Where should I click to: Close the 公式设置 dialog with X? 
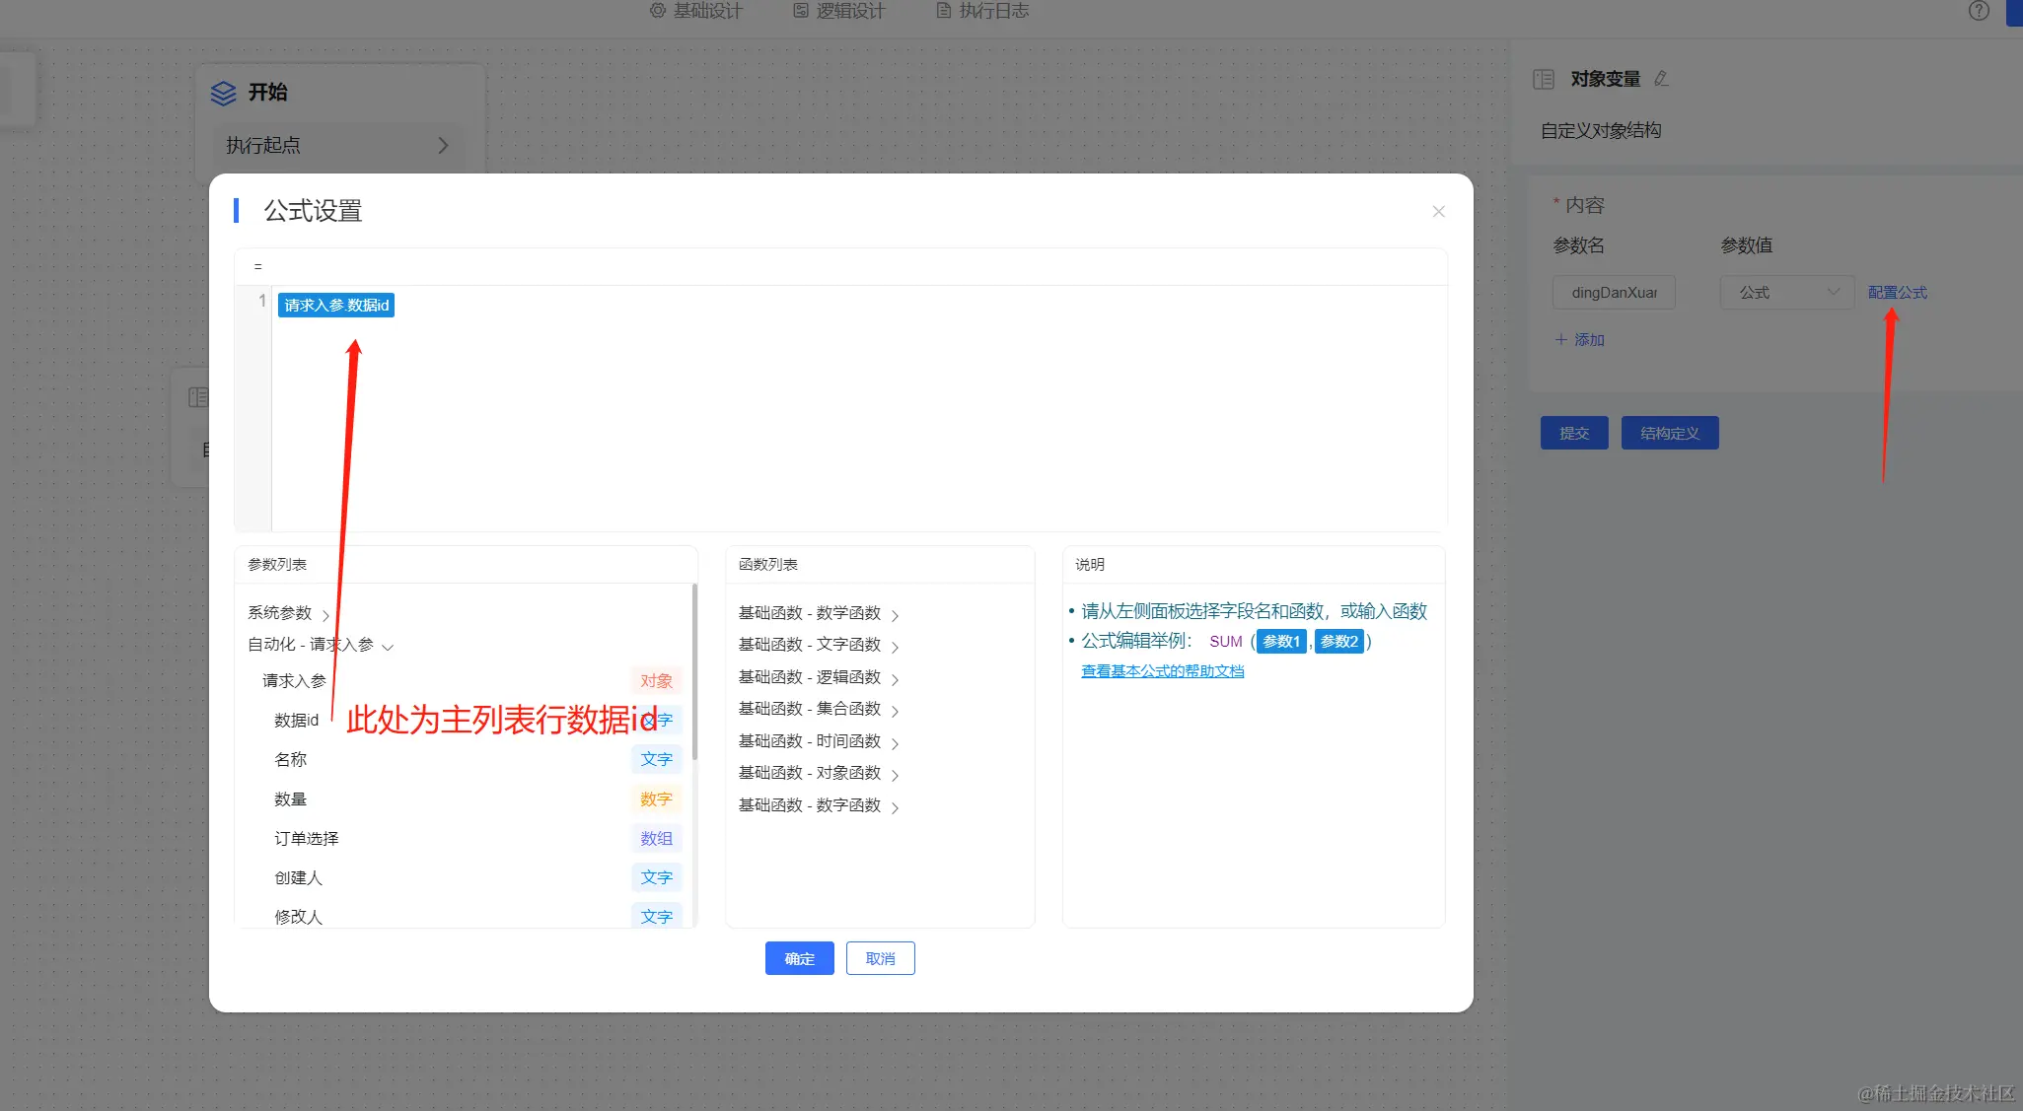1438,212
